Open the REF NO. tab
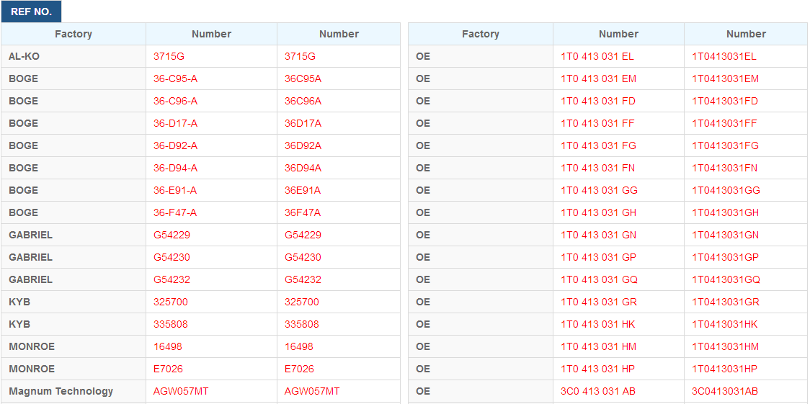This screenshot has height=404, width=810. [x=31, y=12]
